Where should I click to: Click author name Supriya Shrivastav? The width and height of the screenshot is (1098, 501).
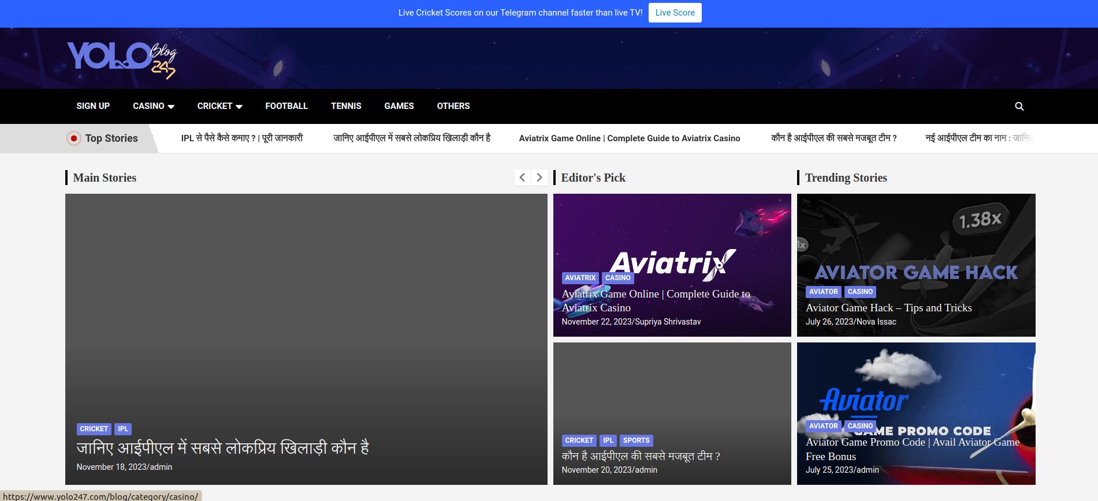(x=668, y=322)
